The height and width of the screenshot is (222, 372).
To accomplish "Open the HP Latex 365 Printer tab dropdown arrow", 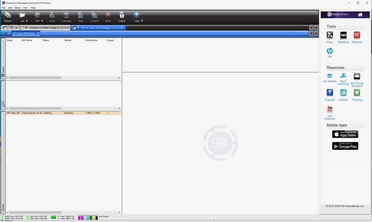I will click(78, 28).
